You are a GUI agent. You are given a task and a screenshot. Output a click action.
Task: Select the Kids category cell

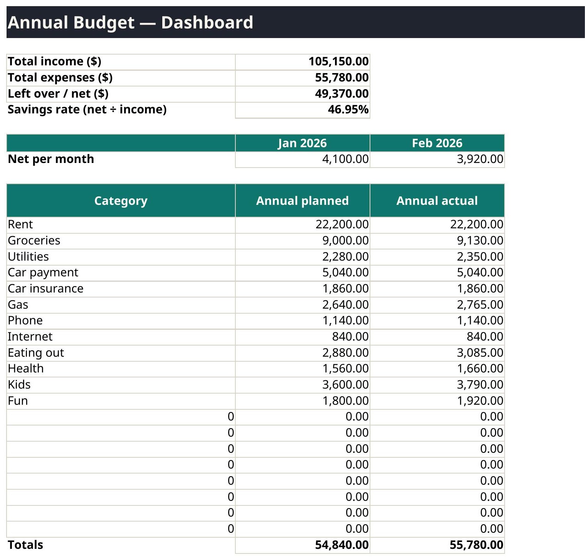pyautogui.click(x=121, y=385)
